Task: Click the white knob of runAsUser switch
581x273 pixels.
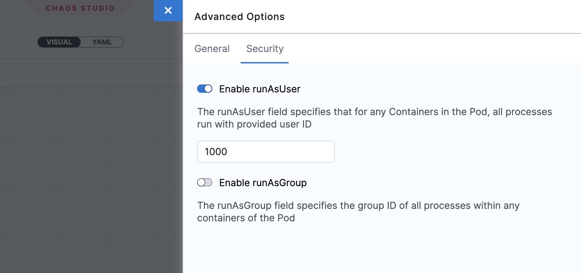Action: [x=208, y=89]
